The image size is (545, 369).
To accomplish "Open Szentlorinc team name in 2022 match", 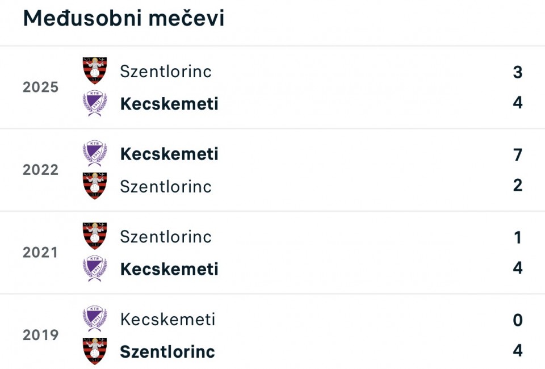I will 166,187.
